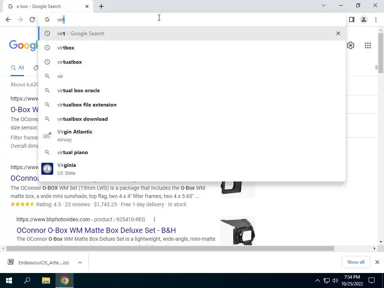
Task: Open the taskbar clock showing 7:54 PM
Action: tap(352, 280)
